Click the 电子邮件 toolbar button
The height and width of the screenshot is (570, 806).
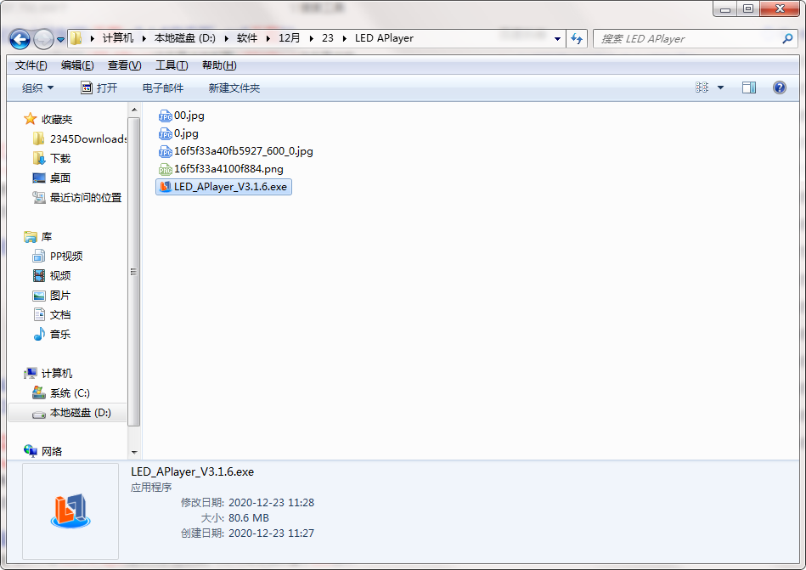coord(162,88)
